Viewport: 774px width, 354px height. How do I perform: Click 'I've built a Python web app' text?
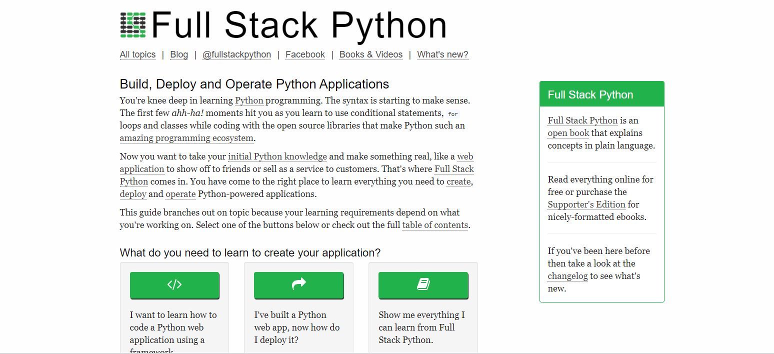coord(297,327)
